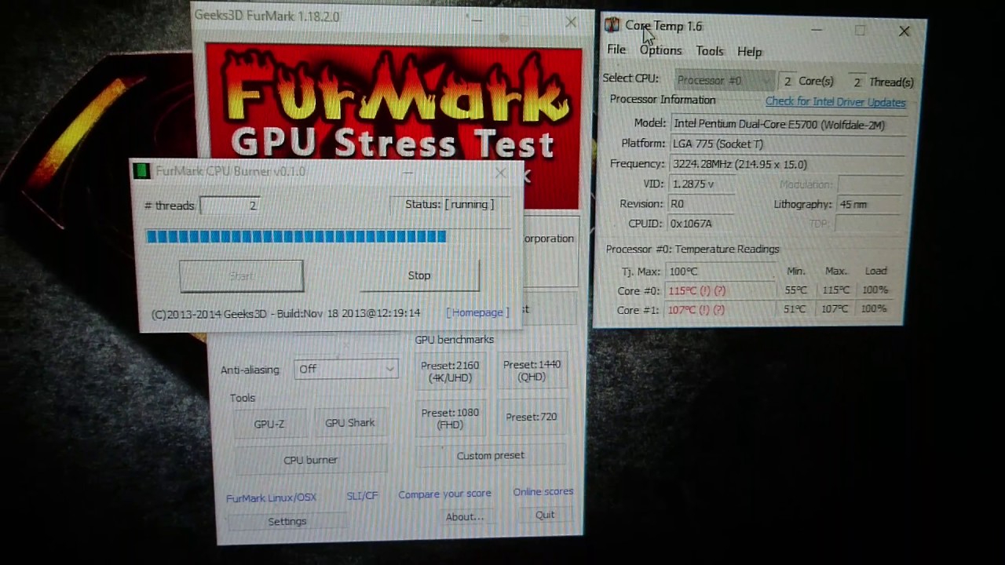Screen dimensions: 1005x565
Task: Click the Tj. Max 100°C value
Action: 683,272
